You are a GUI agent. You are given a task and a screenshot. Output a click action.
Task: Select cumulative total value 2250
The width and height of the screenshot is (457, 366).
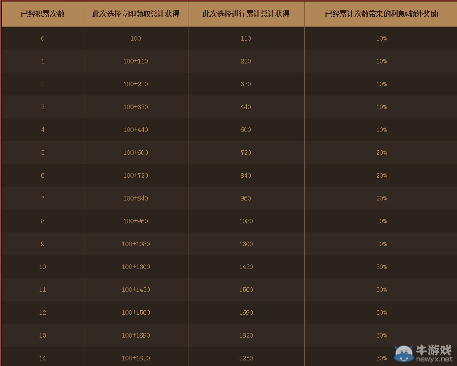[246, 358]
